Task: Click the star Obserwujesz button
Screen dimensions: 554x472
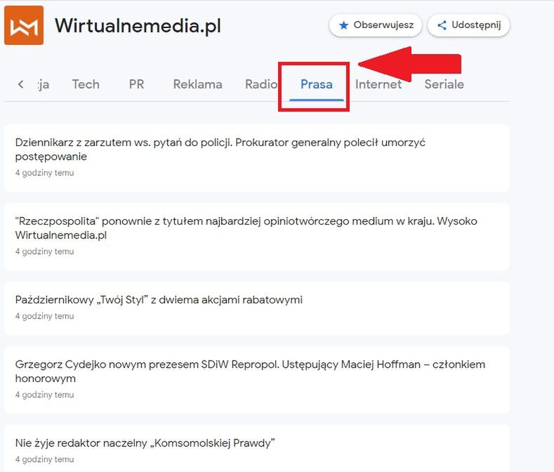Action: point(376,25)
